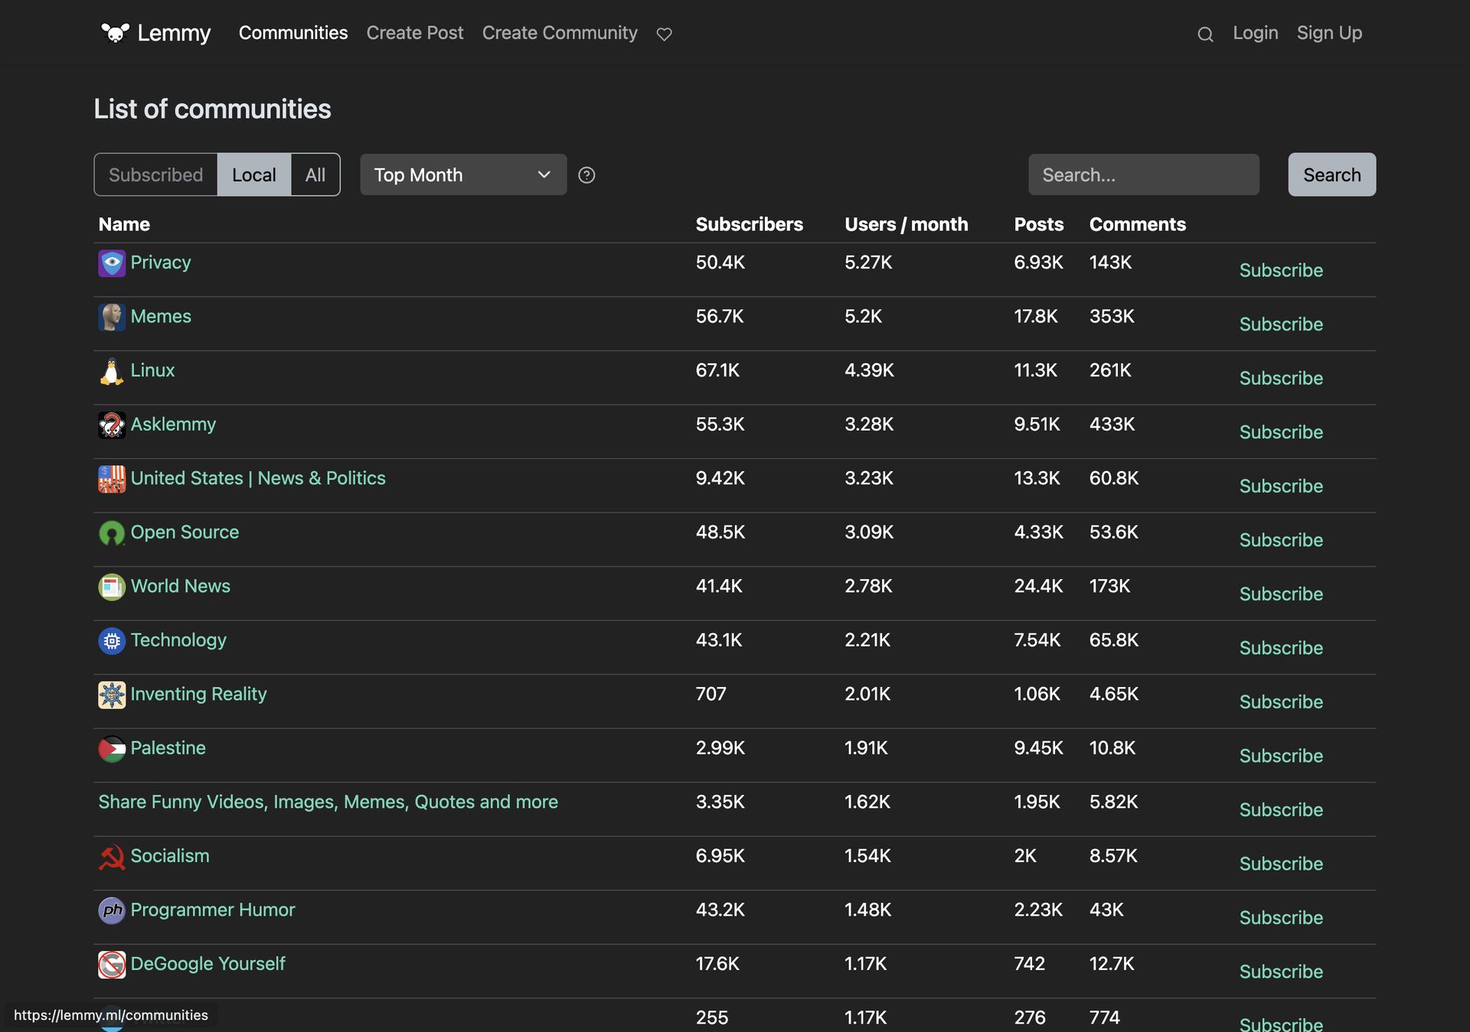
Task: Open the World News community link
Action: (181, 586)
